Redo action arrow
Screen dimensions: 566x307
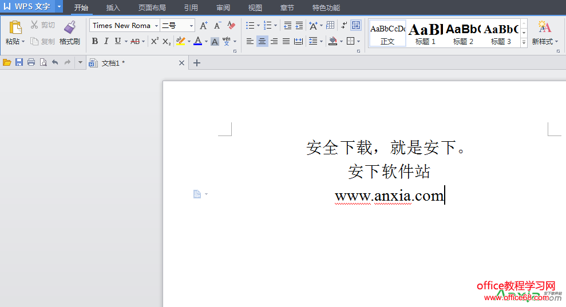pos(67,62)
